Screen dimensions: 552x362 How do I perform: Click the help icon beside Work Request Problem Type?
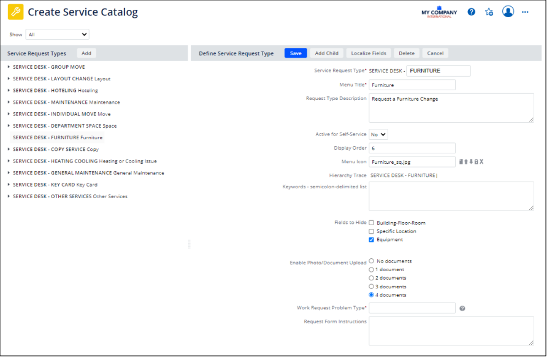pyautogui.click(x=462, y=307)
